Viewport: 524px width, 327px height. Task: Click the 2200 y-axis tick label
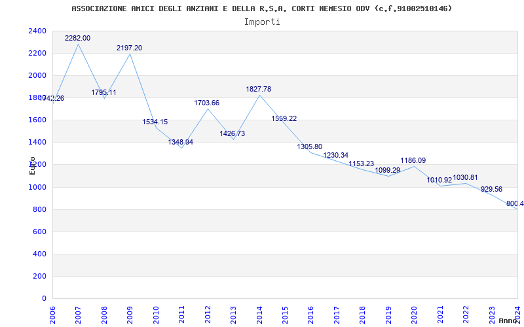point(37,54)
